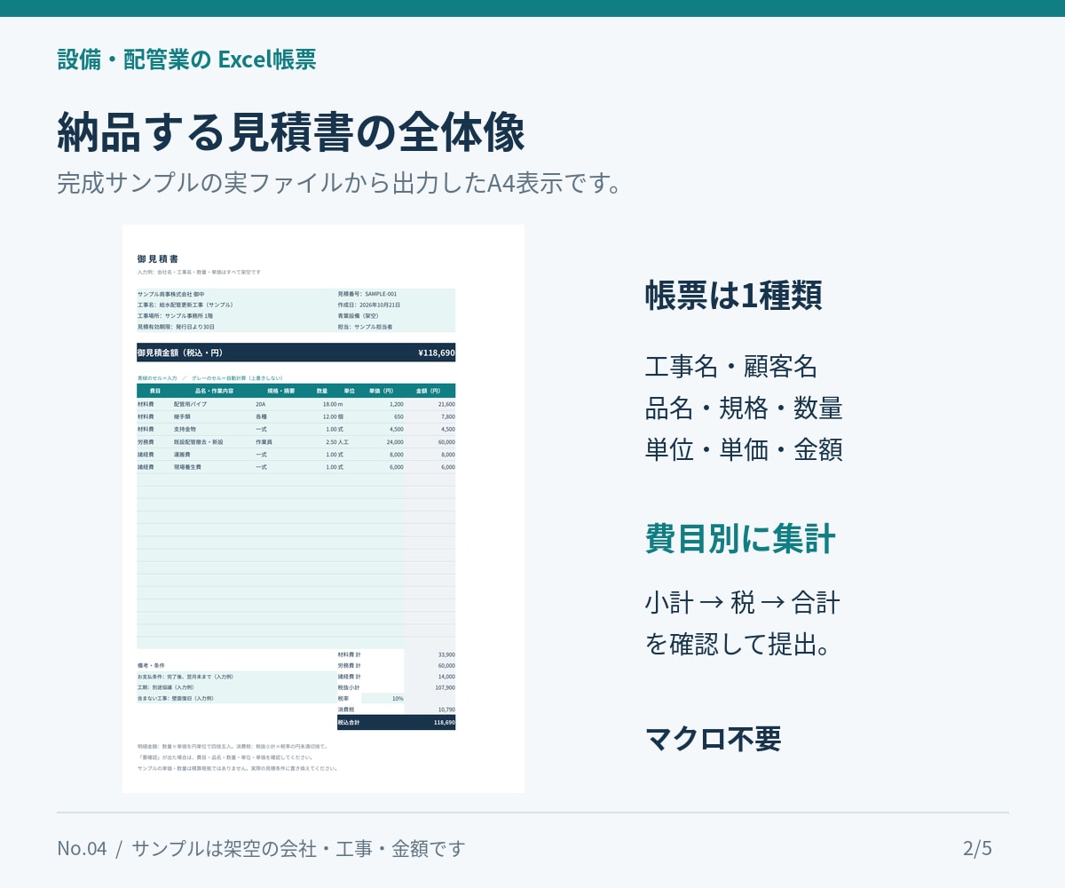Select the line '単位・単価・金額'
This screenshot has width=1065, height=888.
tap(744, 449)
